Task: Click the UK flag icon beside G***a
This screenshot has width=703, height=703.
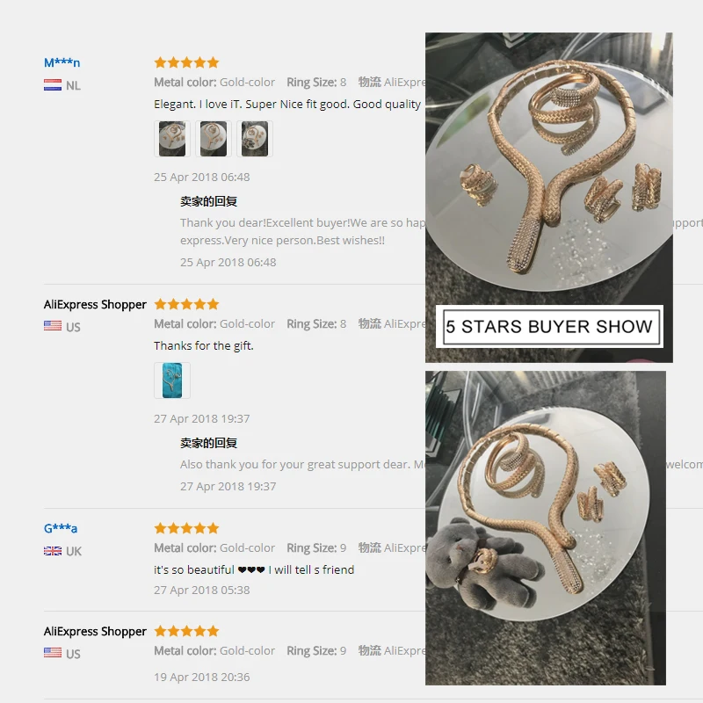Action: tap(53, 551)
